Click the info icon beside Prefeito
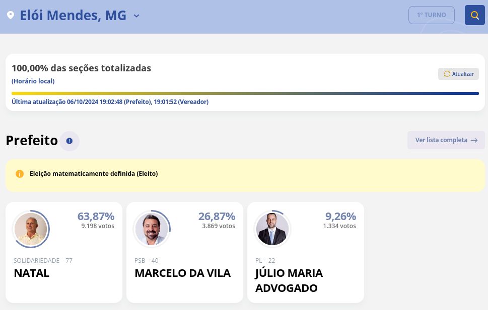488x310 pixels. pyautogui.click(x=69, y=141)
